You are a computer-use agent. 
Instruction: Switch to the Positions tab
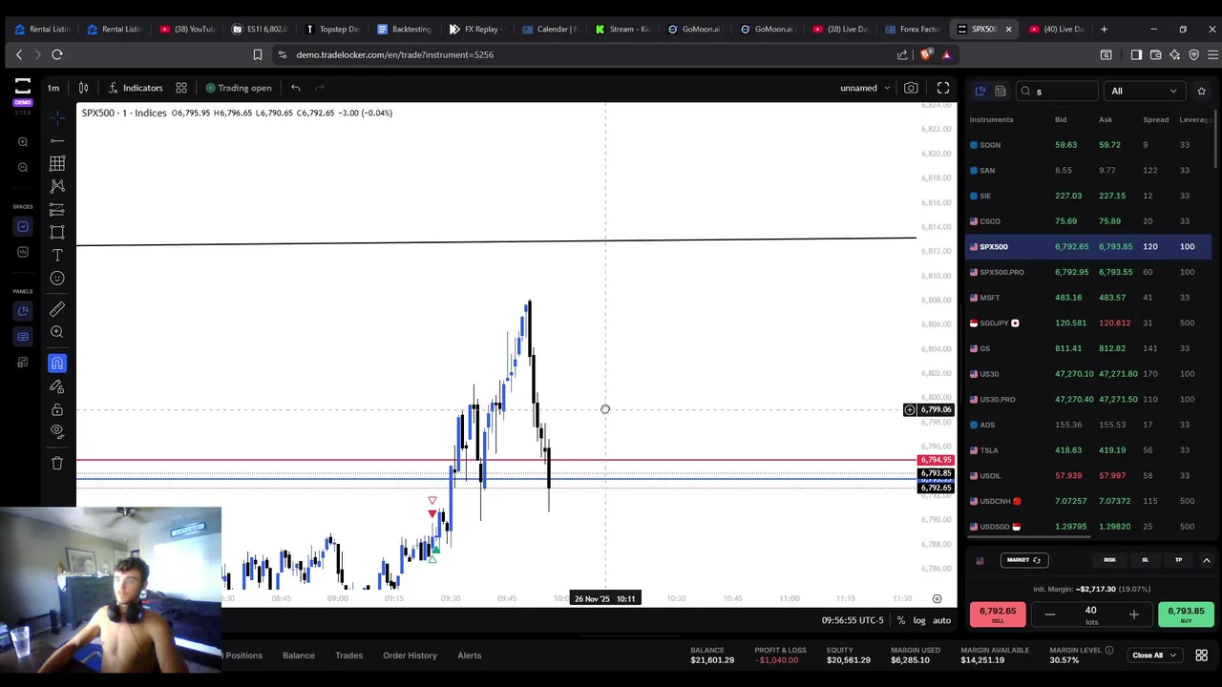click(243, 656)
